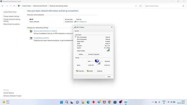Viewport: 187px width, 105px height.
Task: Click the Properties button in Wi-Fi Status
Action: (x=80, y=71)
